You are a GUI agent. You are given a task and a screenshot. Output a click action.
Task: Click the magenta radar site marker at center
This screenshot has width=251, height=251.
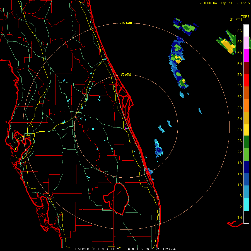coord(126,128)
